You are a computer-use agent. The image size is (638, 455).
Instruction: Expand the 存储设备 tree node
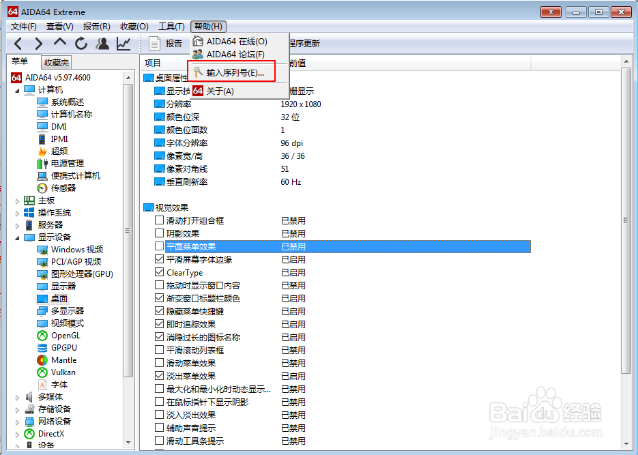[17, 409]
